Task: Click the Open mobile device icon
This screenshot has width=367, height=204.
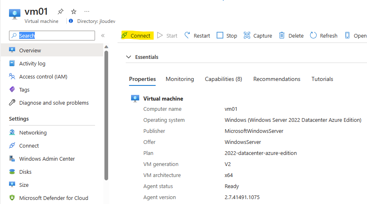Action: coord(347,35)
